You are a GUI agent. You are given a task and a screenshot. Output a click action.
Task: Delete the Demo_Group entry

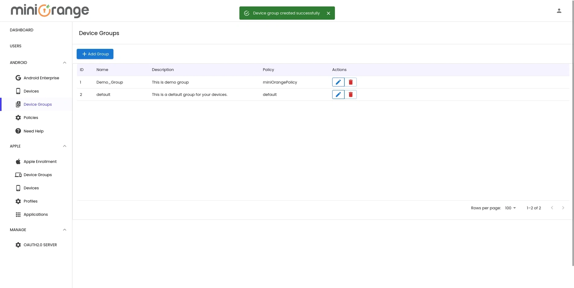click(350, 82)
